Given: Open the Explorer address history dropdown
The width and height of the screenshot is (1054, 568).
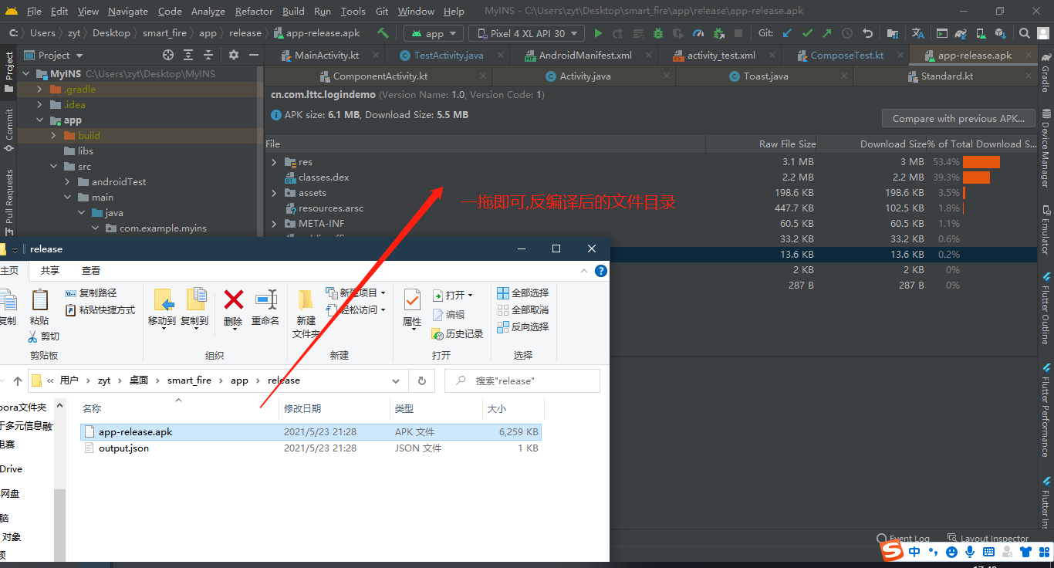Looking at the screenshot, I should (x=396, y=380).
